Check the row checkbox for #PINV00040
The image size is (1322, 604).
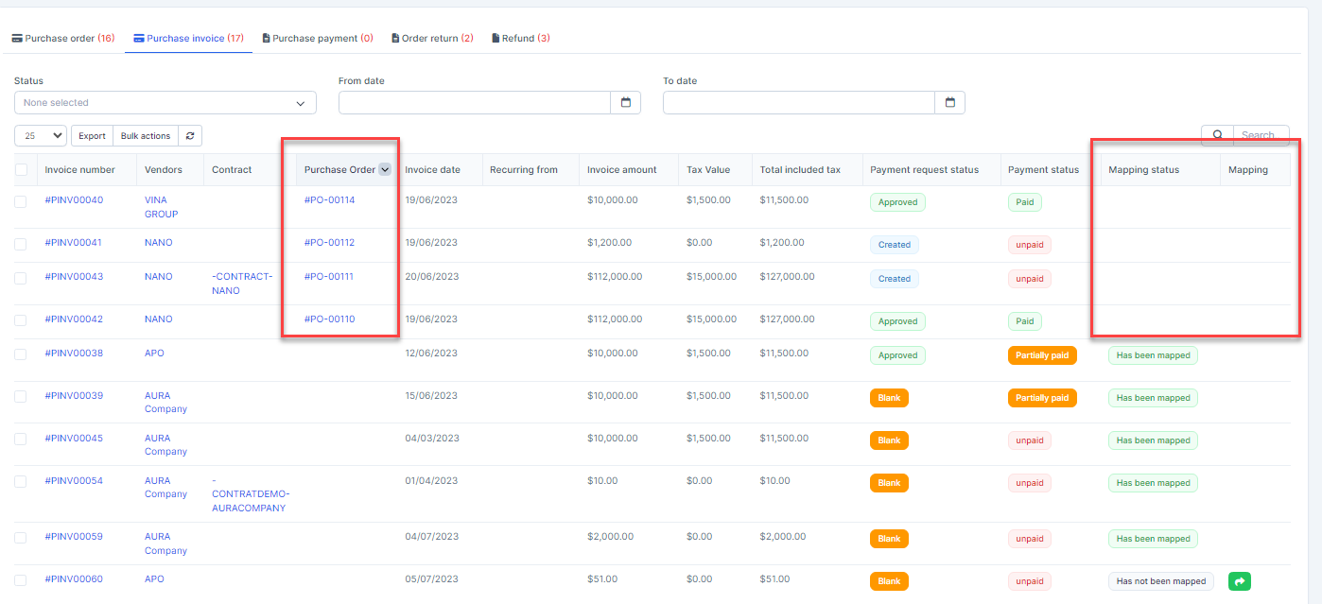pos(21,201)
